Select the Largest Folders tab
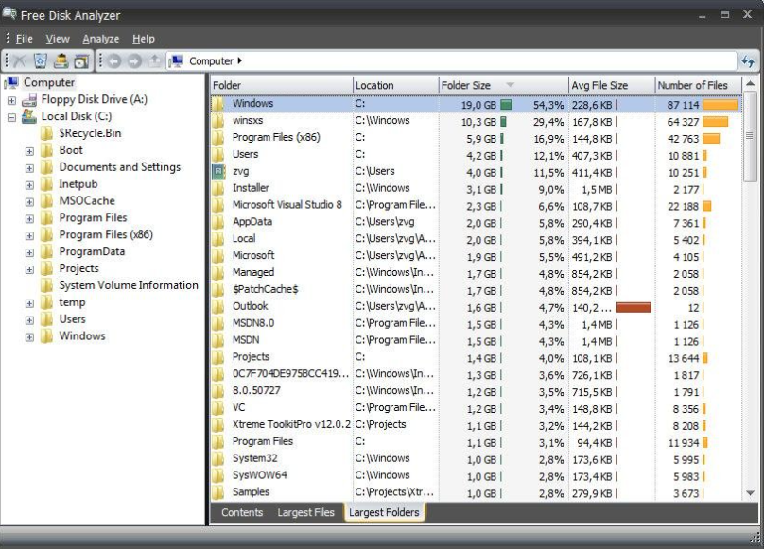The width and height of the screenshot is (764, 549). [384, 512]
